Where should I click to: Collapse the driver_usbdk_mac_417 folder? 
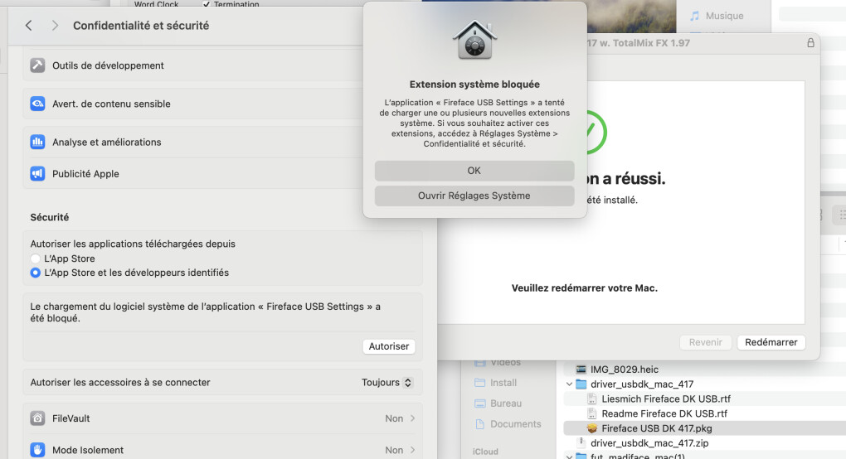tap(569, 384)
